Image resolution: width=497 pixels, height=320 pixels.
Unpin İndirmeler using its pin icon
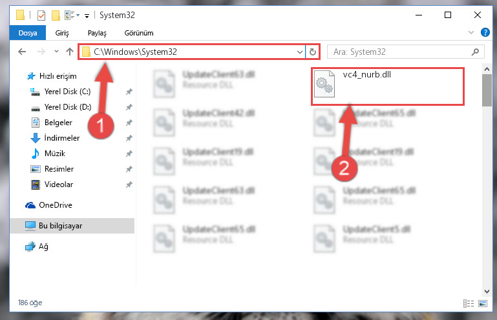coord(129,138)
